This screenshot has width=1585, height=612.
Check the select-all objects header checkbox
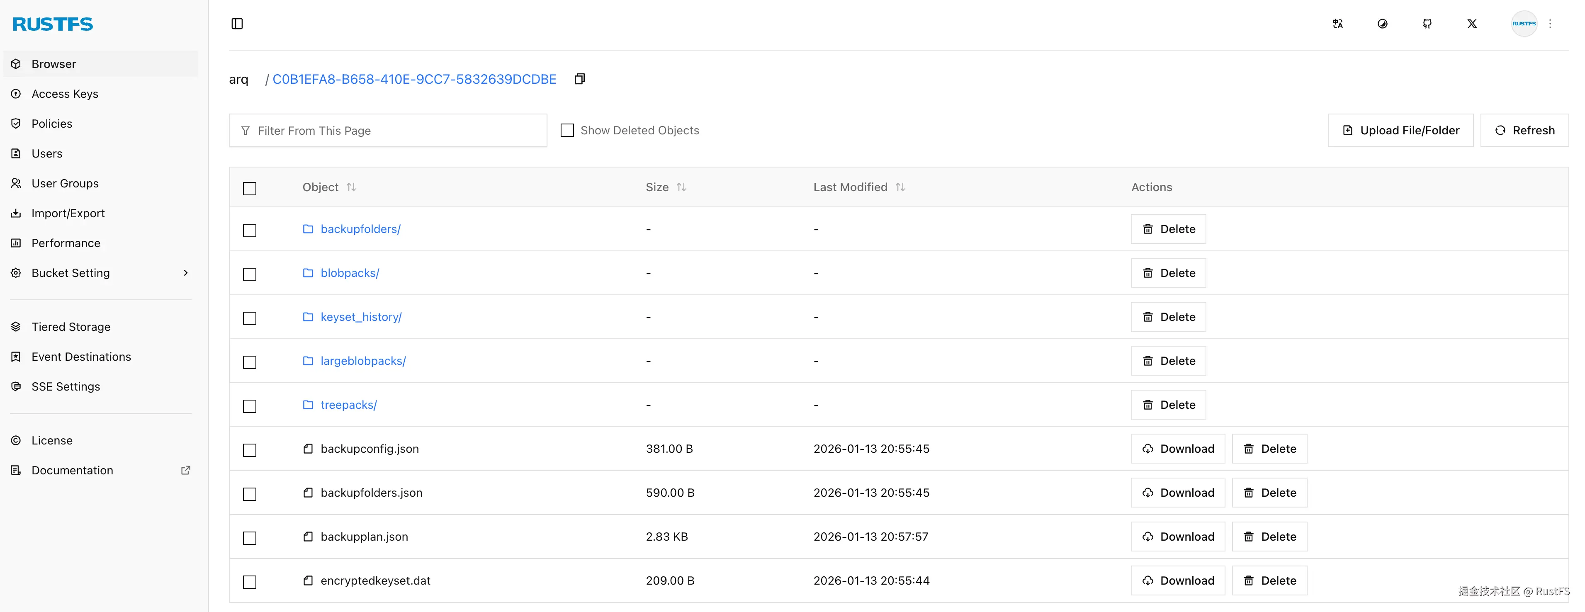click(249, 188)
